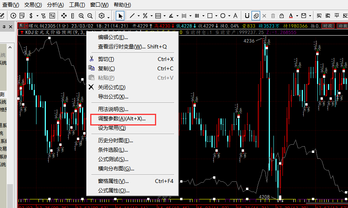Select 复制(C) in context menu

click(x=133, y=68)
